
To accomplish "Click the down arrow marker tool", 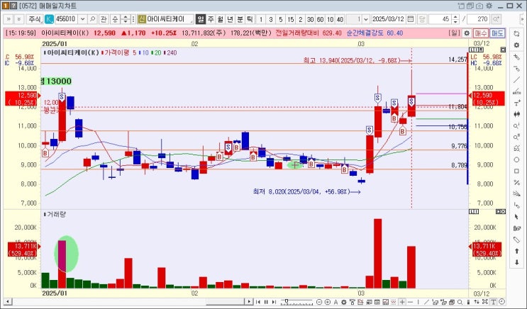I will pos(516,262).
